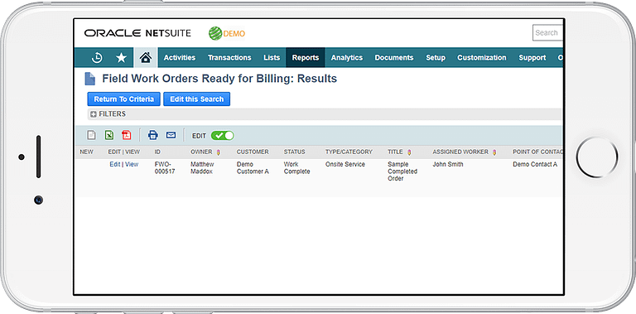The width and height of the screenshot is (636, 314).
Task: Open Edit link for FWO-000517
Action: (x=115, y=164)
